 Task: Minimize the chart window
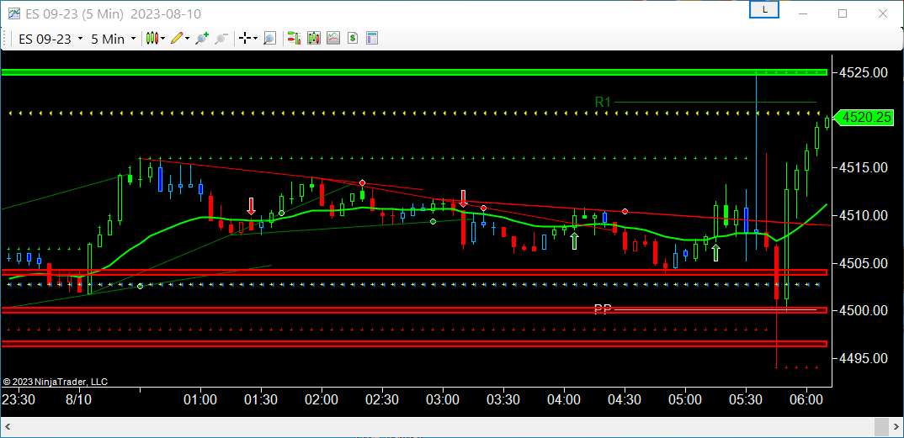click(x=802, y=13)
